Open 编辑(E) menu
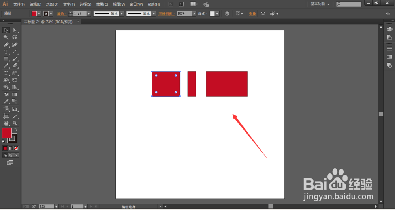The image size is (395, 210). [36, 4]
